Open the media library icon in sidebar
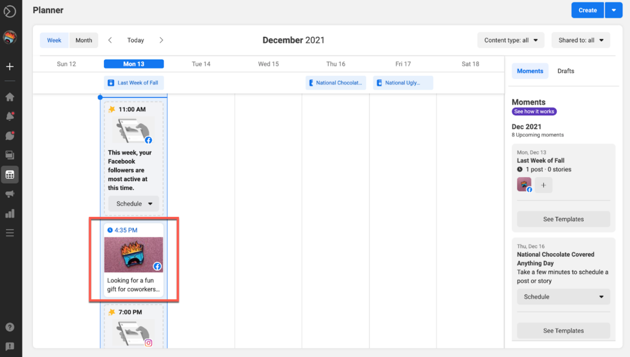The height and width of the screenshot is (357, 630). [x=10, y=155]
